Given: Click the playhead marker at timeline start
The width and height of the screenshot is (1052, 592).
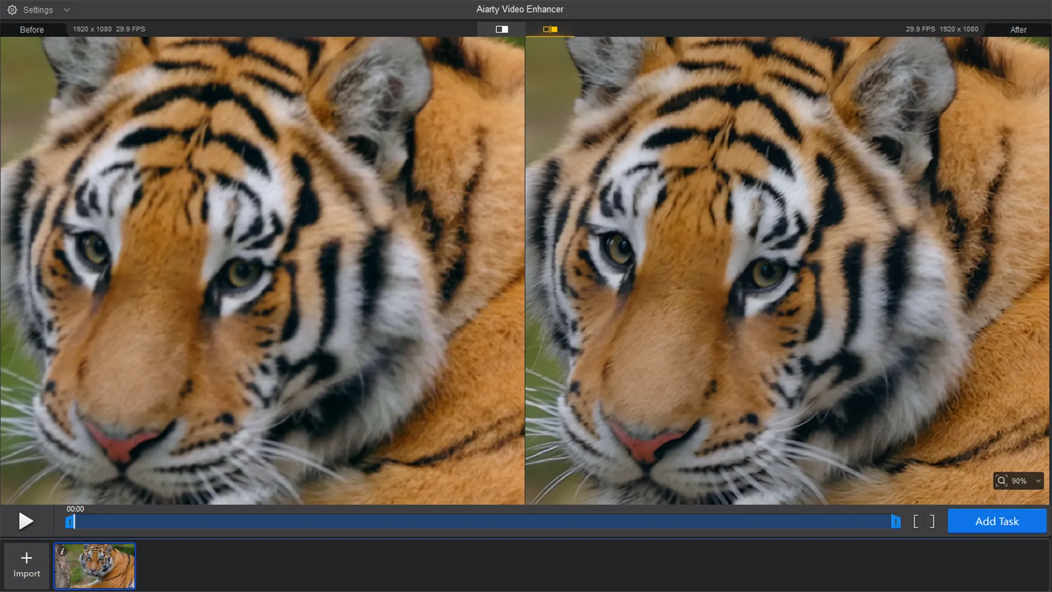Looking at the screenshot, I should (x=70, y=522).
